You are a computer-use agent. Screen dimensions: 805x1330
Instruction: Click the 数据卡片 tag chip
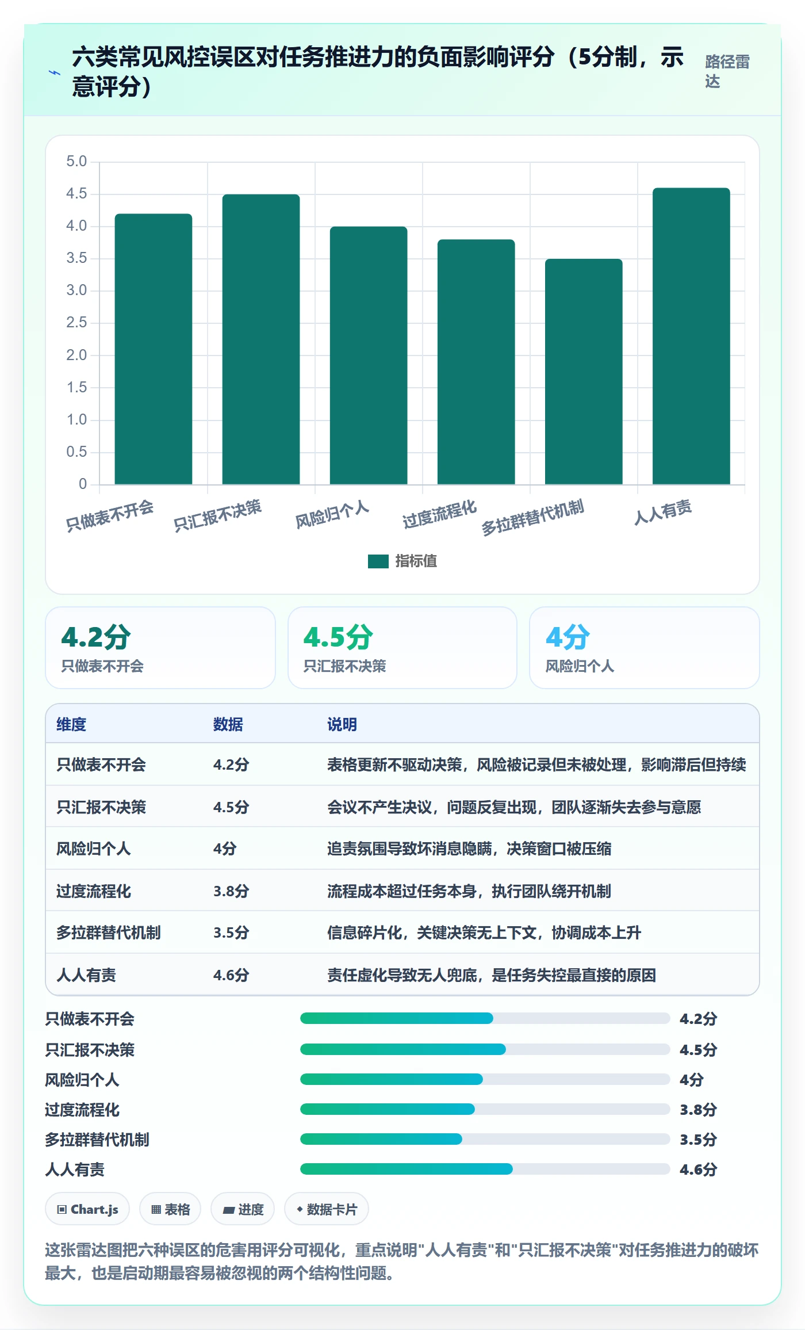pyautogui.click(x=327, y=1209)
